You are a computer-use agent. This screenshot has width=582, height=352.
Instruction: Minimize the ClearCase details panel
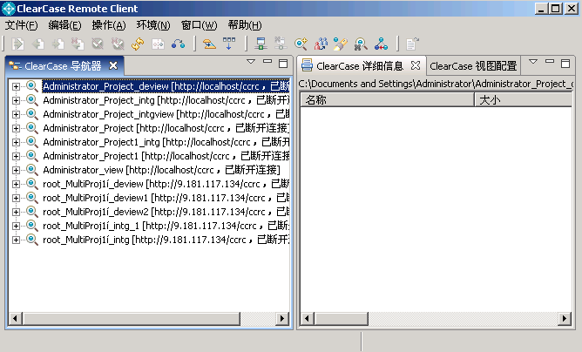(x=550, y=61)
